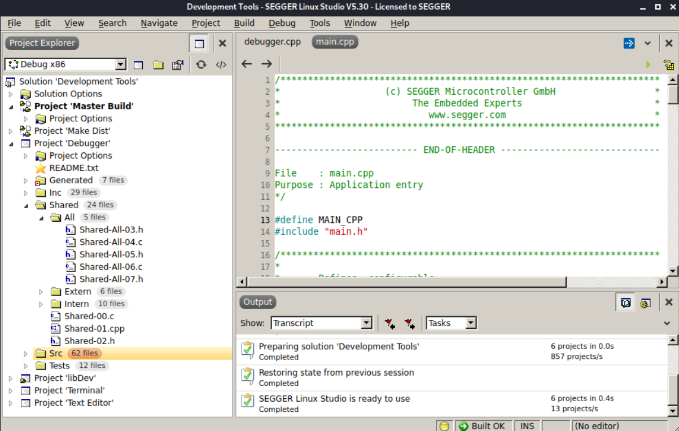Close the Output panel
The image size is (679, 431).
[669, 303]
